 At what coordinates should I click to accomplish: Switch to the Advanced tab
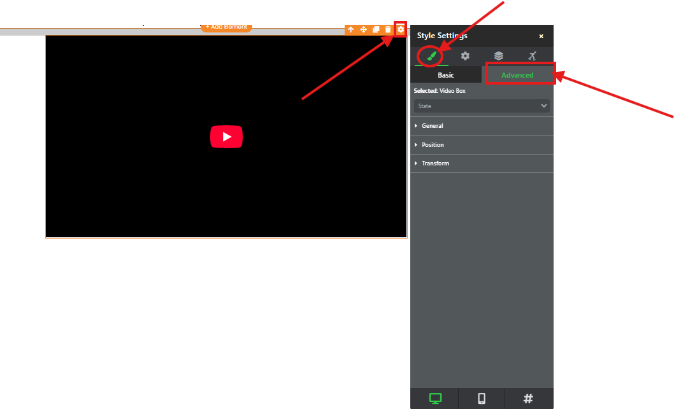[517, 75]
